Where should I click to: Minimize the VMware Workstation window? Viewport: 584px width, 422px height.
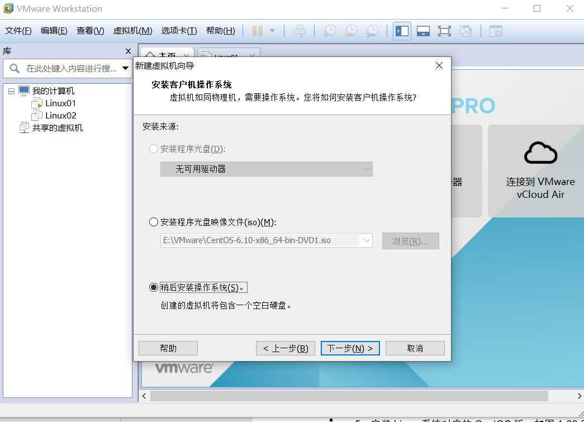coord(505,8)
